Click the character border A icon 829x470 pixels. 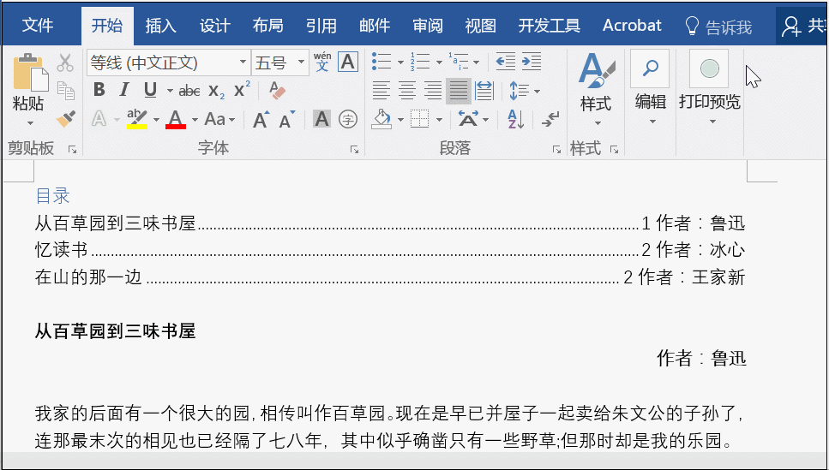point(347,62)
